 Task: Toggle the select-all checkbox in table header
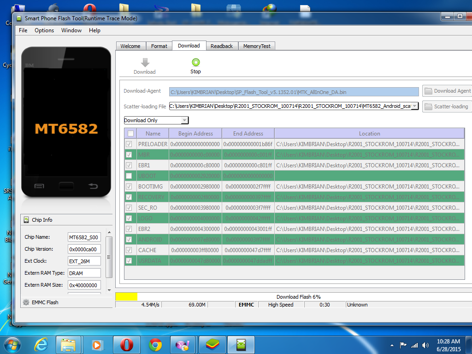click(x=131, y=134)
